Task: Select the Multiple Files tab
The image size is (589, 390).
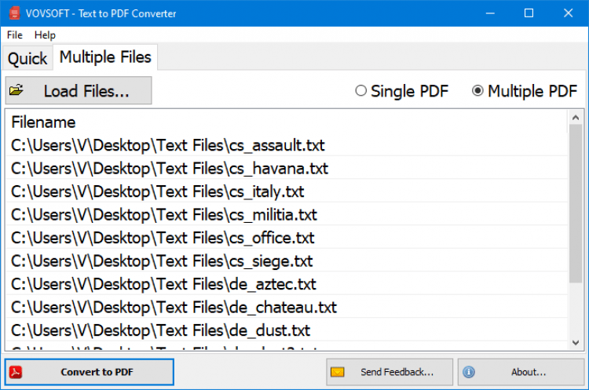Action: 105,57
